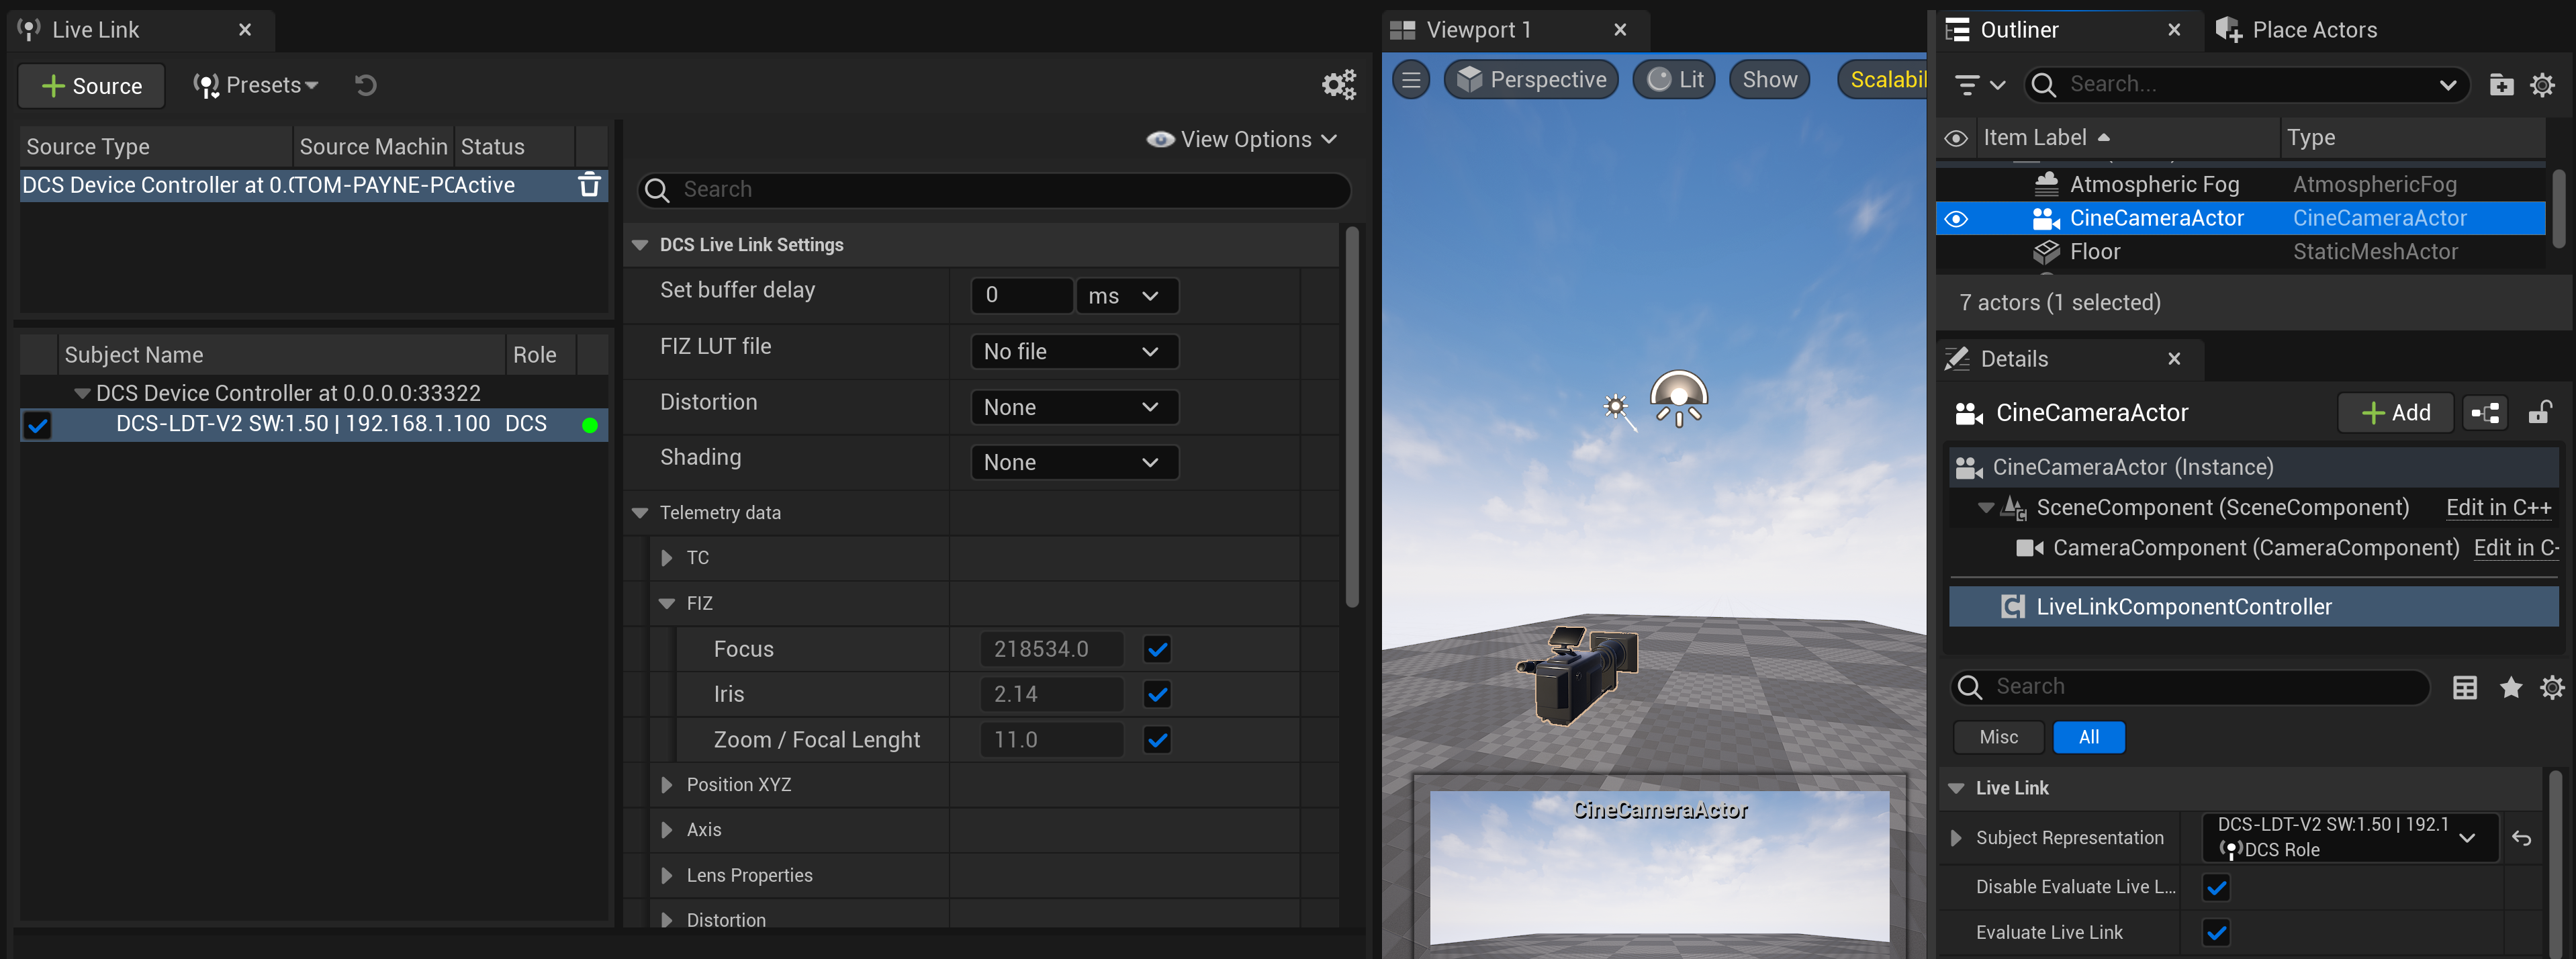Image resolution: width=2576 pixels, height=959 pixels.
Task: Click the Floor row in Outliner
Action: pyautogui.click(x=2240, y=252)
